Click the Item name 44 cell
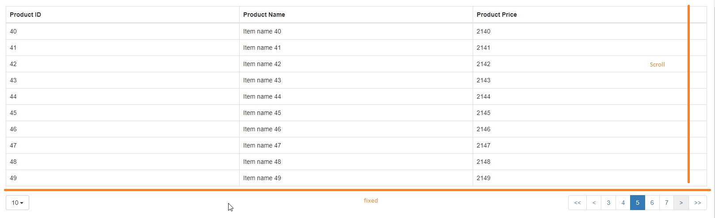 (x=356, y=96)
